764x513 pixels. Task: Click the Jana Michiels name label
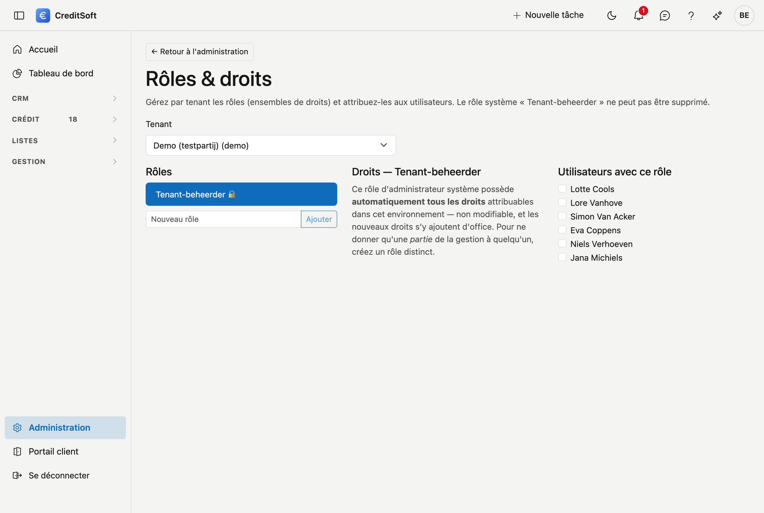pos(596,258)
